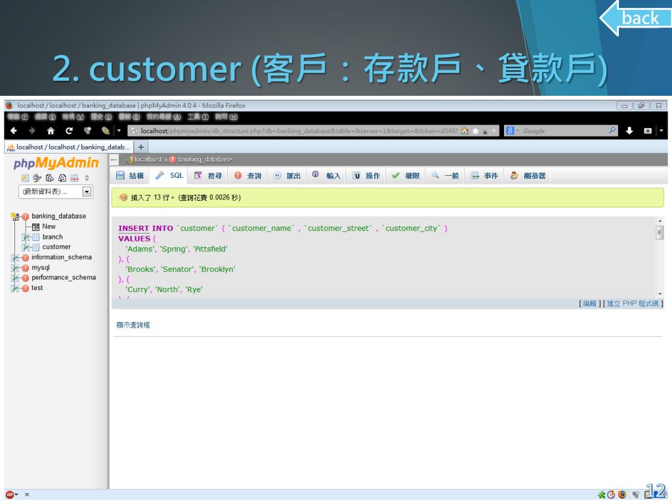Reload the page with refresh icon
This screenshot has height=504, width=672.
coord(69,131)
